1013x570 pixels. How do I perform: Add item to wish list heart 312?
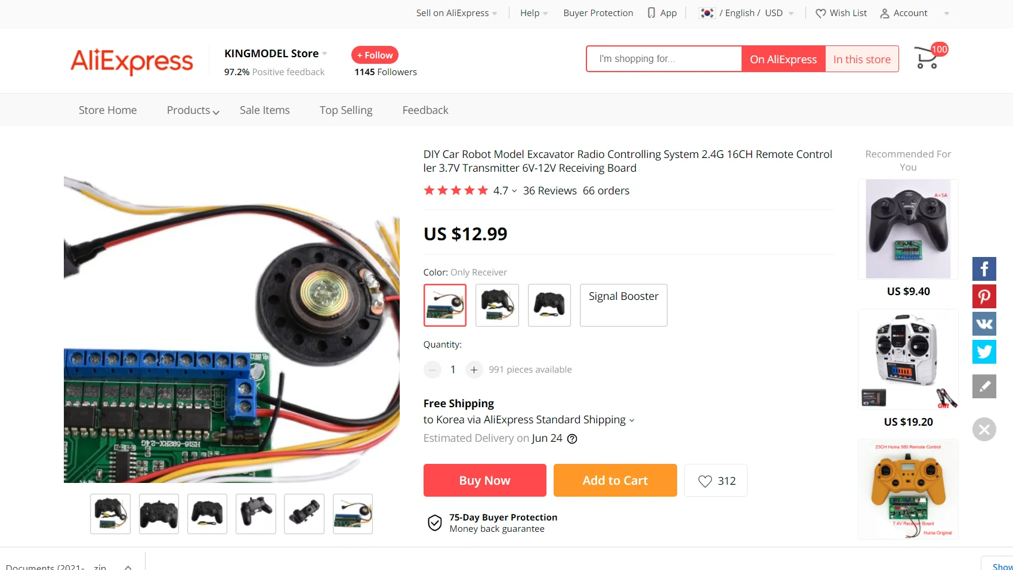[x=716, y=481]
